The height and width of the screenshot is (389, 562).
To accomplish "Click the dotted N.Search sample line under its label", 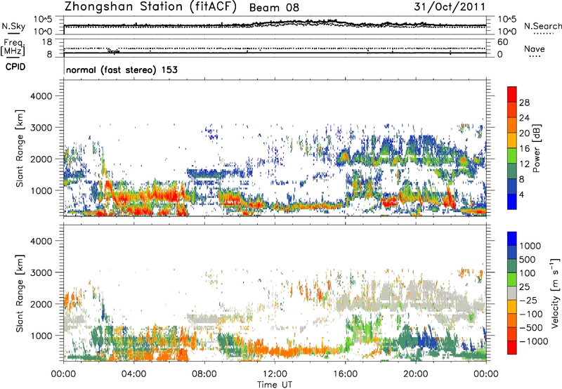I will click(544, 34).
